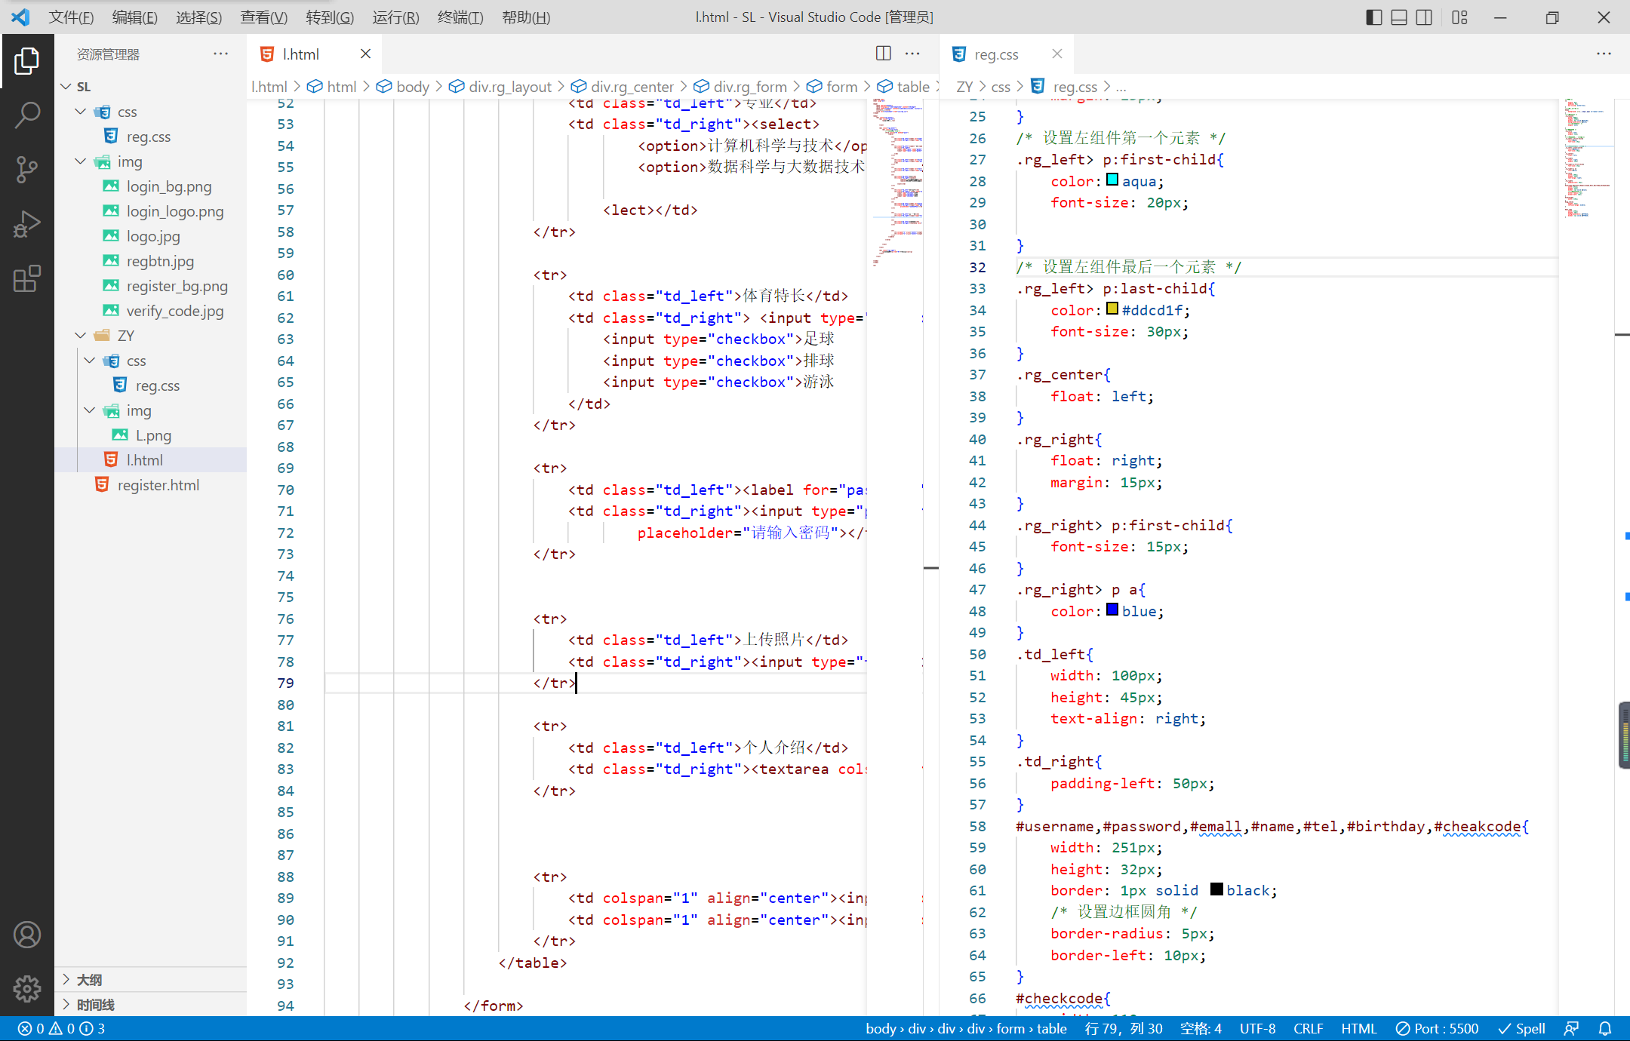
Task: Open the Extensions view
Action: (x=27, y=278)
